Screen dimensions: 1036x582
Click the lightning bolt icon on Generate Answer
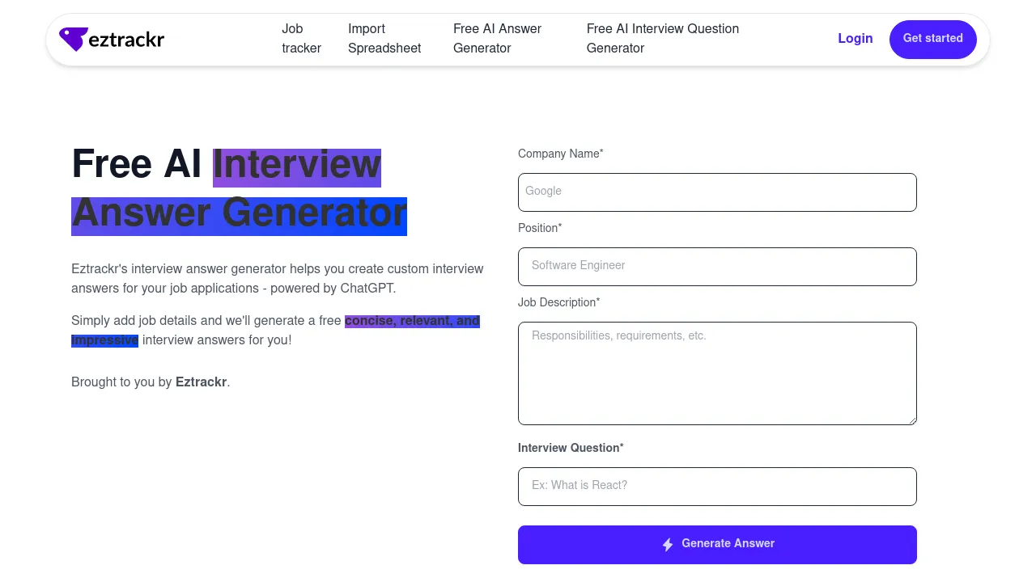pyautogui.click(x=668, y=544)
